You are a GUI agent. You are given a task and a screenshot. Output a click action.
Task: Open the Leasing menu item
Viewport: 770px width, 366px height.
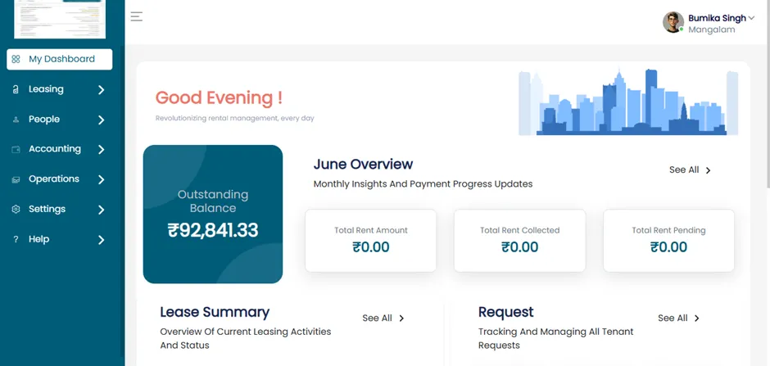click(60, 89)
